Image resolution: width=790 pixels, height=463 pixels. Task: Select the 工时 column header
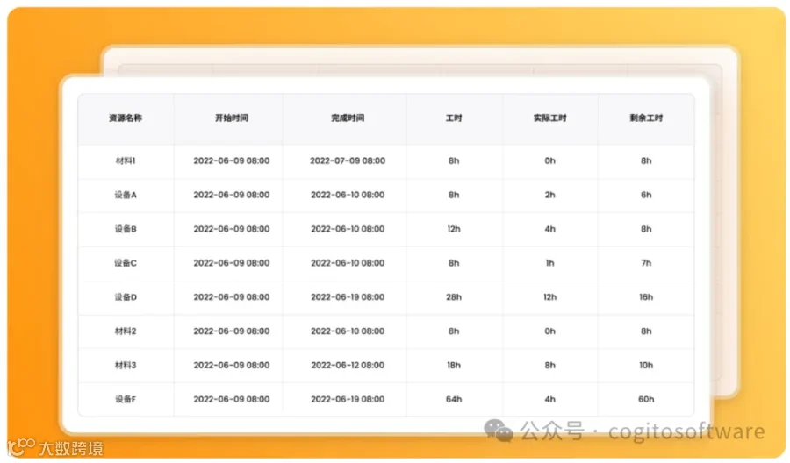[454, 118]
